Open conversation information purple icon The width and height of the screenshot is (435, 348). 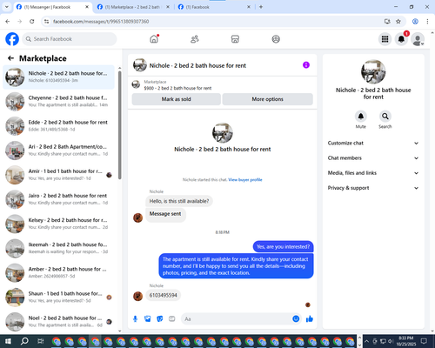tap(306, 65)
